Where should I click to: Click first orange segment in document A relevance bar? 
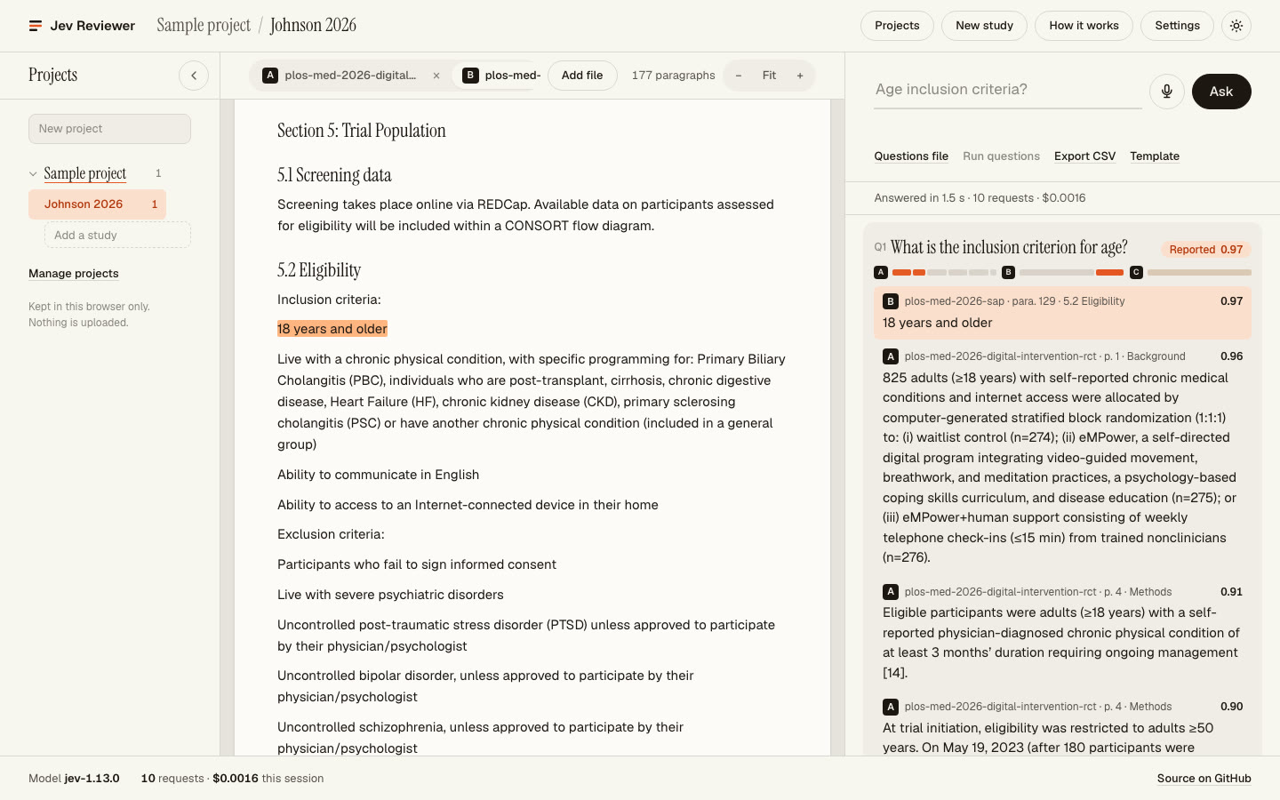point(901,272)
